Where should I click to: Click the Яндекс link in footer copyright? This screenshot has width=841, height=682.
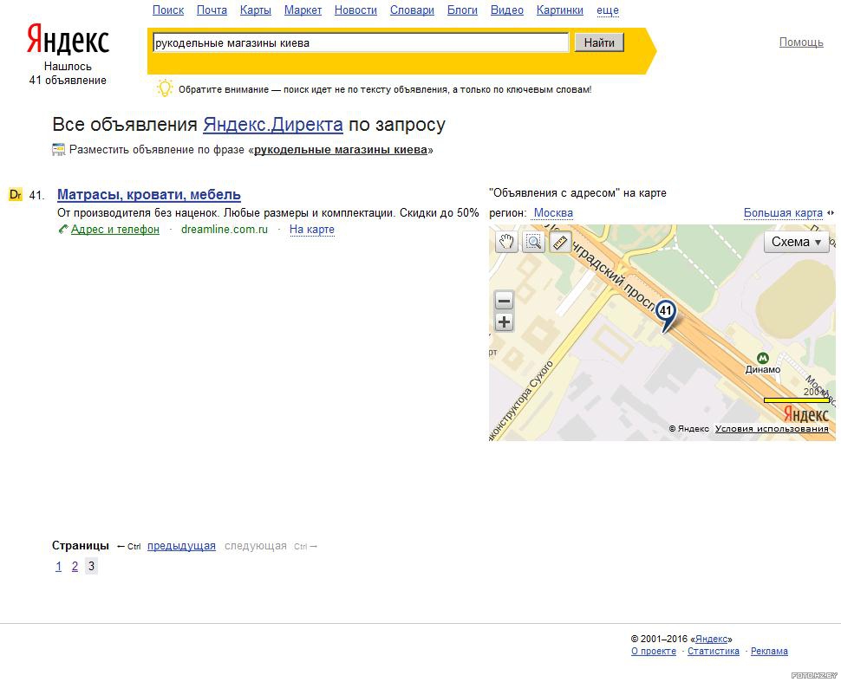(711, 640)
